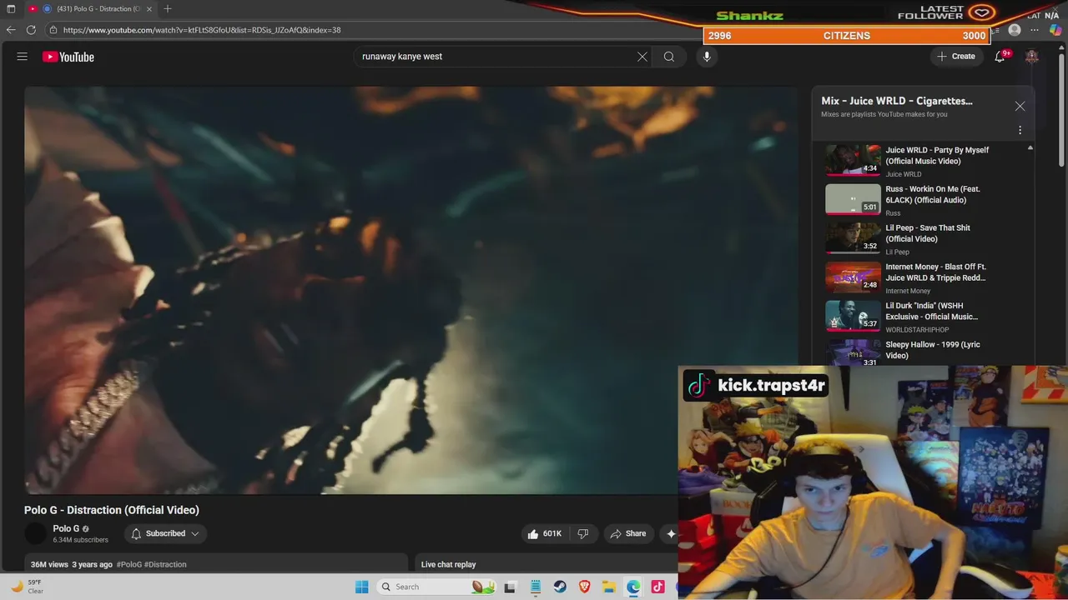
Task: Open a new browser tab
Action: (x=168, y=8)
